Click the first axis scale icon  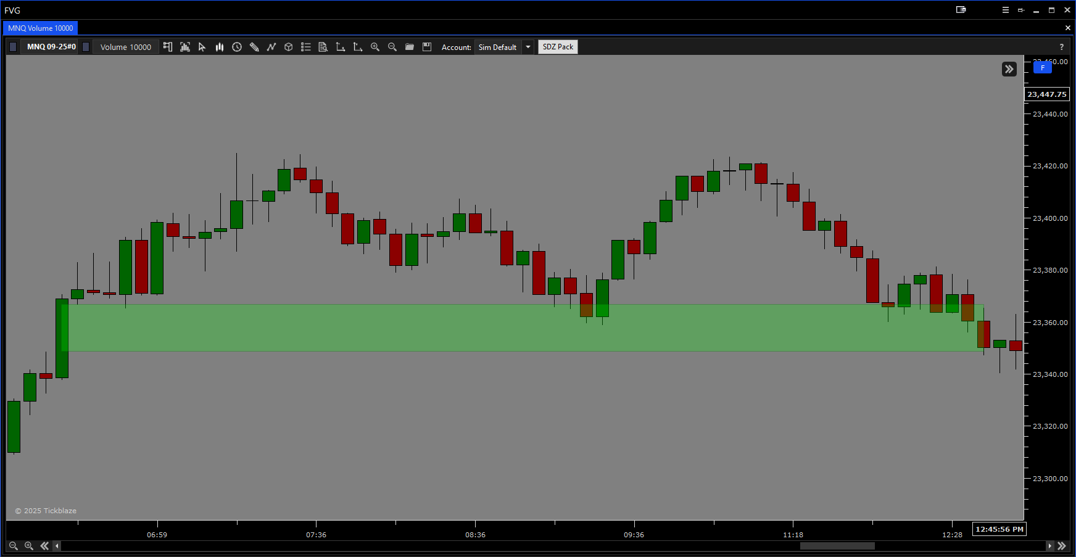pos(341,47)
